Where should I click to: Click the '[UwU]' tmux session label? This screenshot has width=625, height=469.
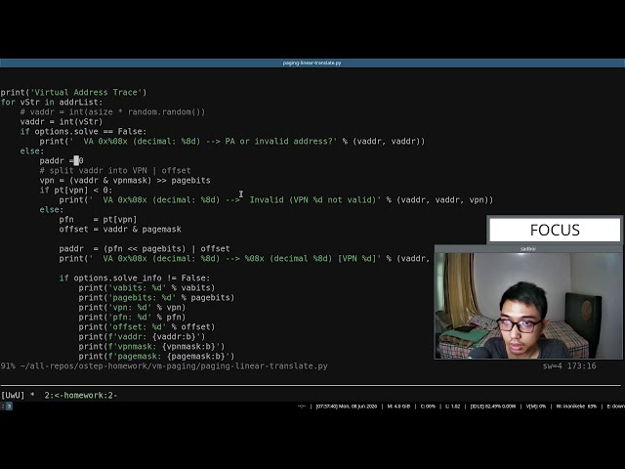pos(13,395)
